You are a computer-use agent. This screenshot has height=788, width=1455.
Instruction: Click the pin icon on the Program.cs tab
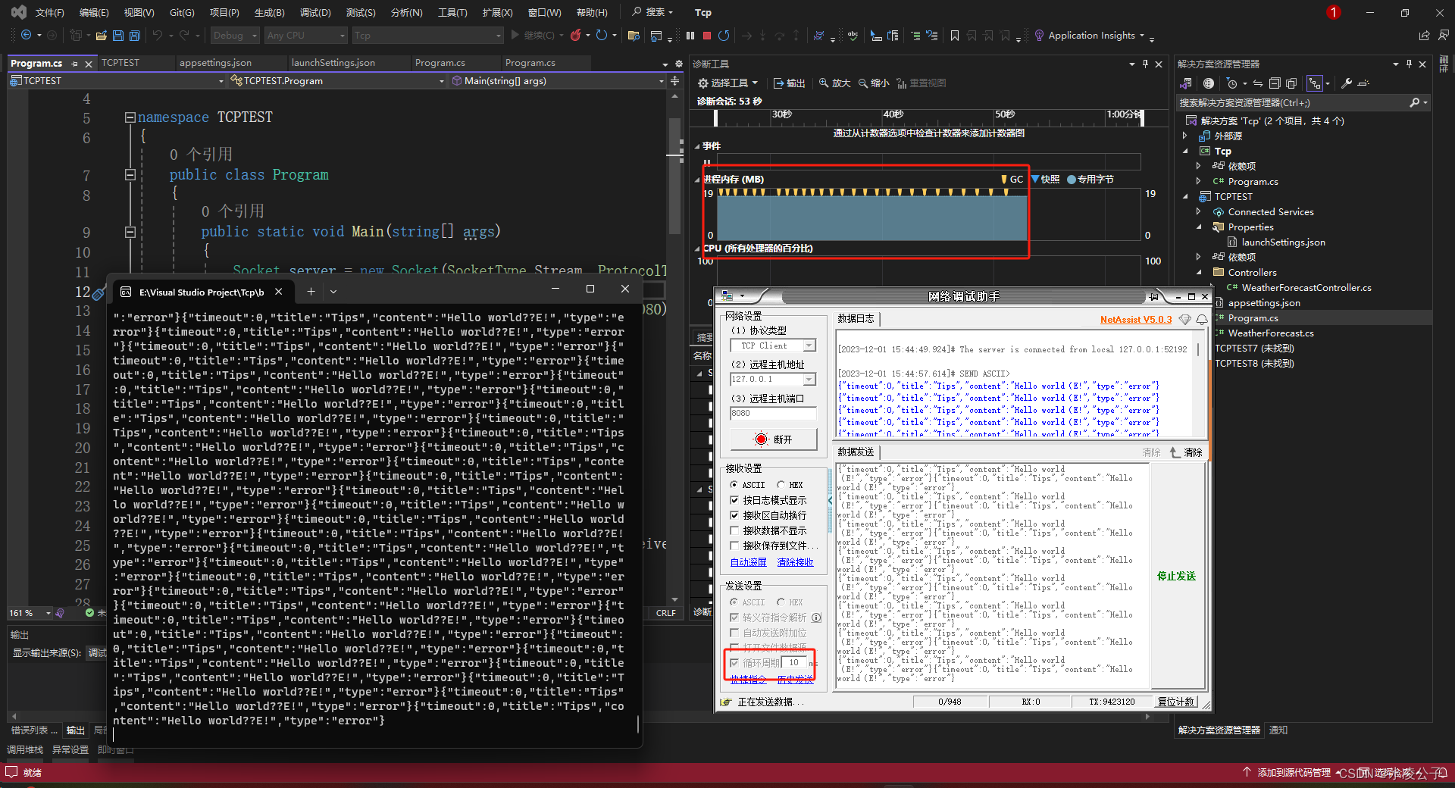click(x=74, y=64)
